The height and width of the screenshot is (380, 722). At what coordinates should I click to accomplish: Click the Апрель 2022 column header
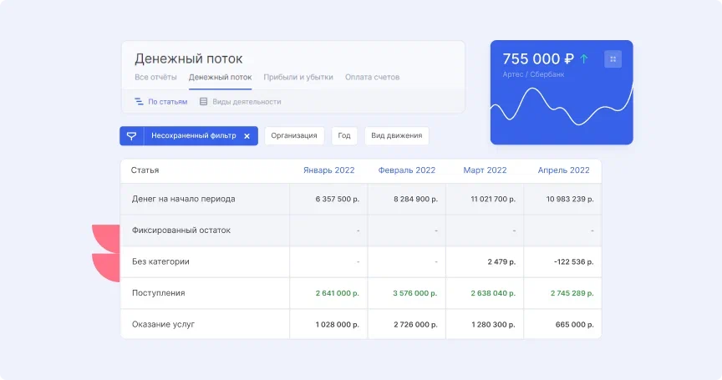tap(563, 170)
